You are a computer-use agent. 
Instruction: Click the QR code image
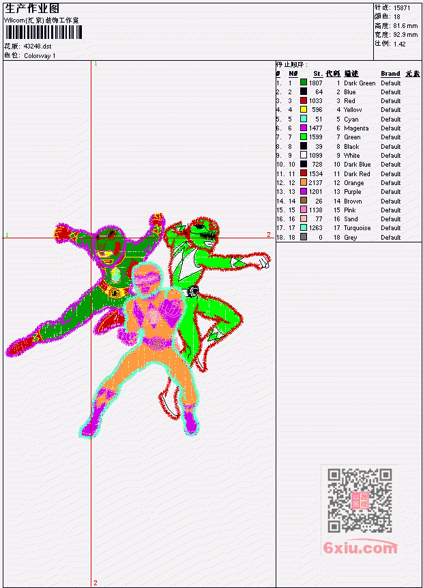pos(360,501)
